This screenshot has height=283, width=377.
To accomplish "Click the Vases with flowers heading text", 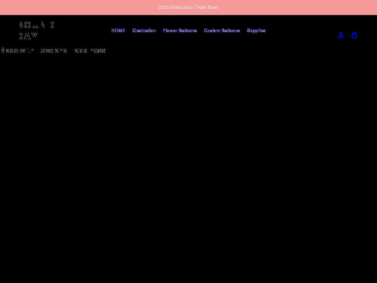I will pos(53,50).
